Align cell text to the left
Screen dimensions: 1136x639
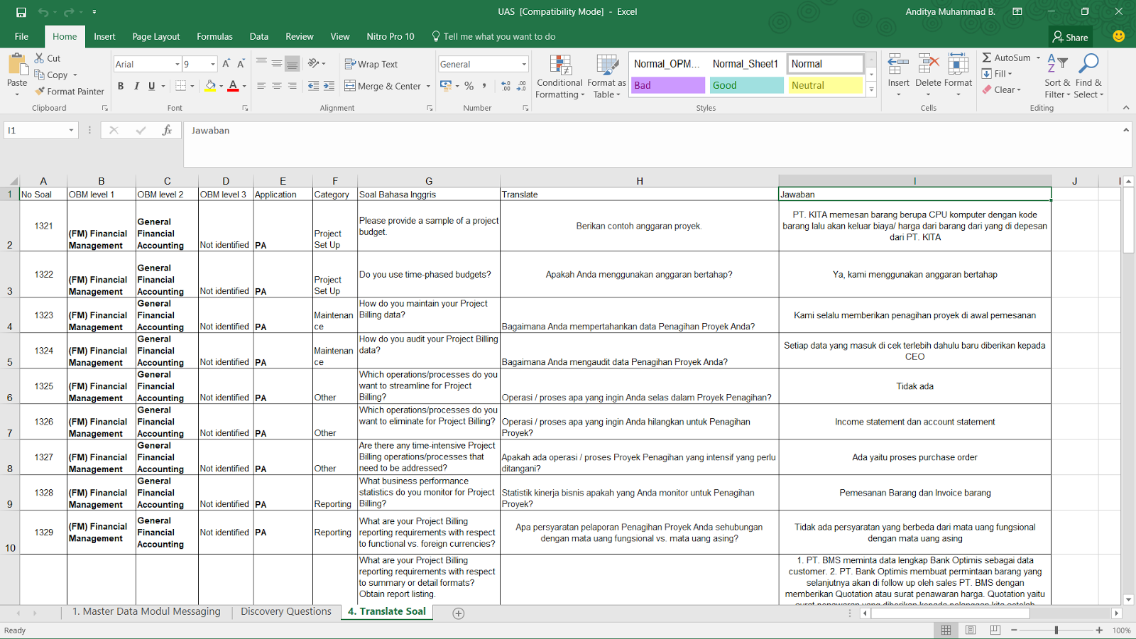[261, 86]
